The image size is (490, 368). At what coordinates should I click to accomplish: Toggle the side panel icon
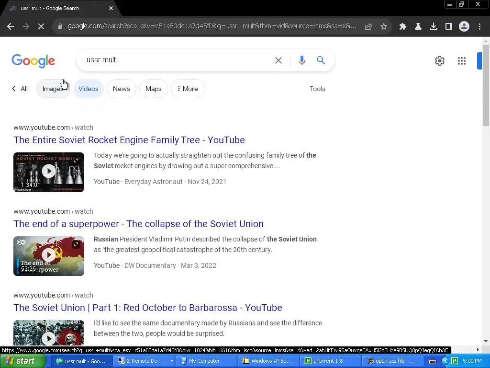click(449, 27)
